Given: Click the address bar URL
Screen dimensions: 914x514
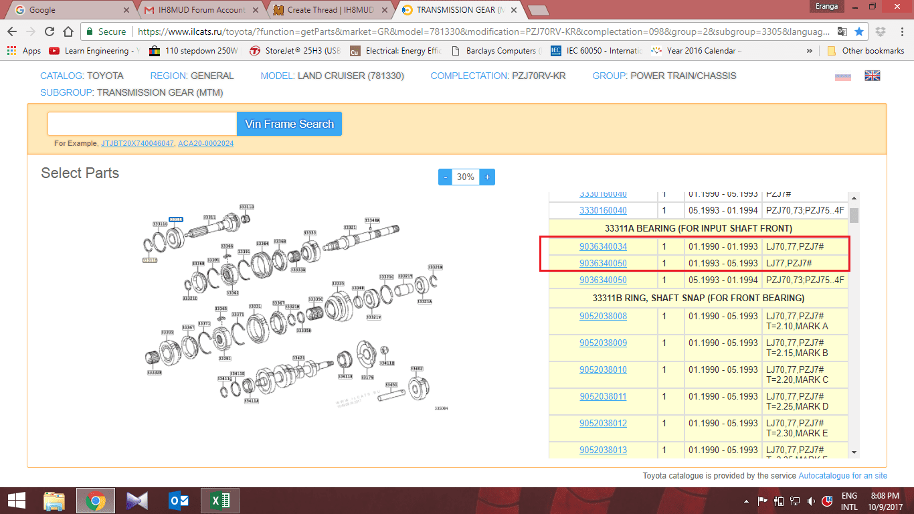Looking at the screenshot, I should [482, 31].
